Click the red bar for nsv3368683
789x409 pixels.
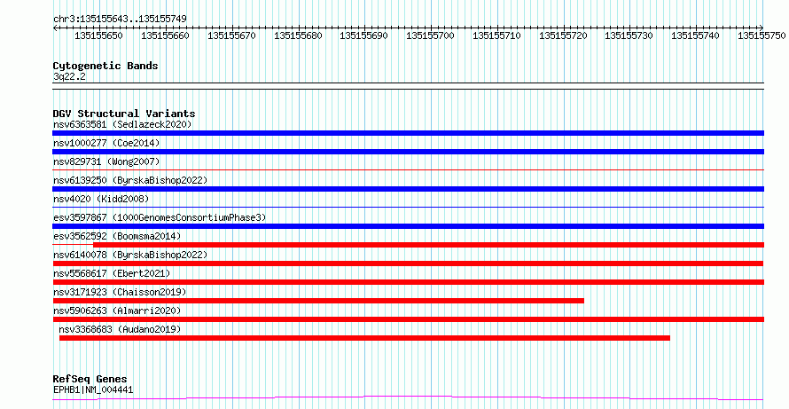(365, 338)
